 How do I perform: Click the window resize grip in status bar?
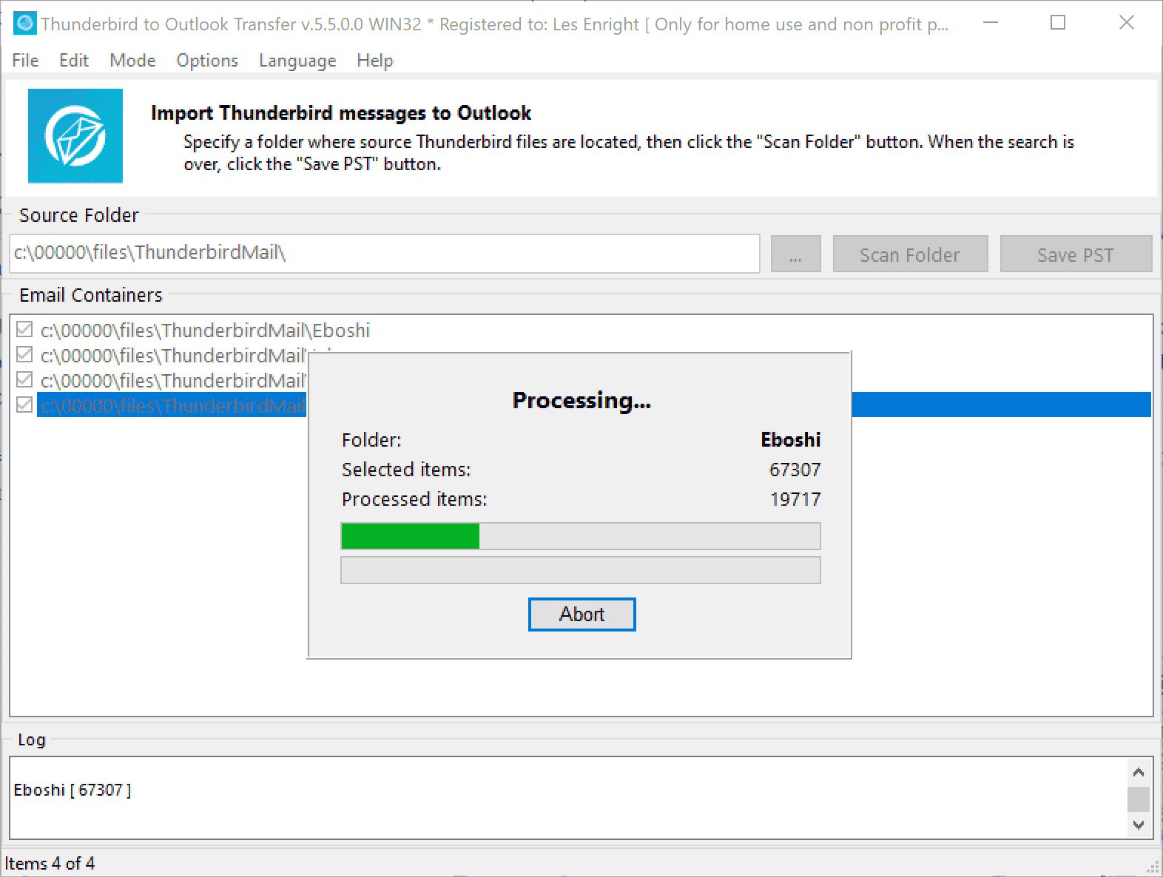(1153, 867)
